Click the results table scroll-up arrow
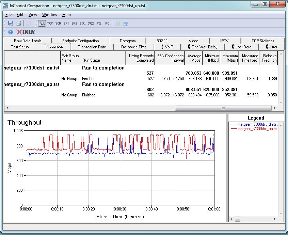 [281, 54]
